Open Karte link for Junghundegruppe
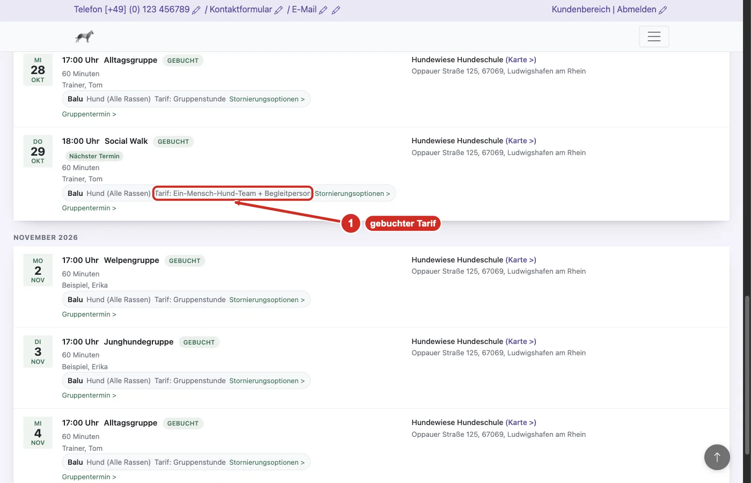Screen dimensions: 751x483 coord(521,341)
